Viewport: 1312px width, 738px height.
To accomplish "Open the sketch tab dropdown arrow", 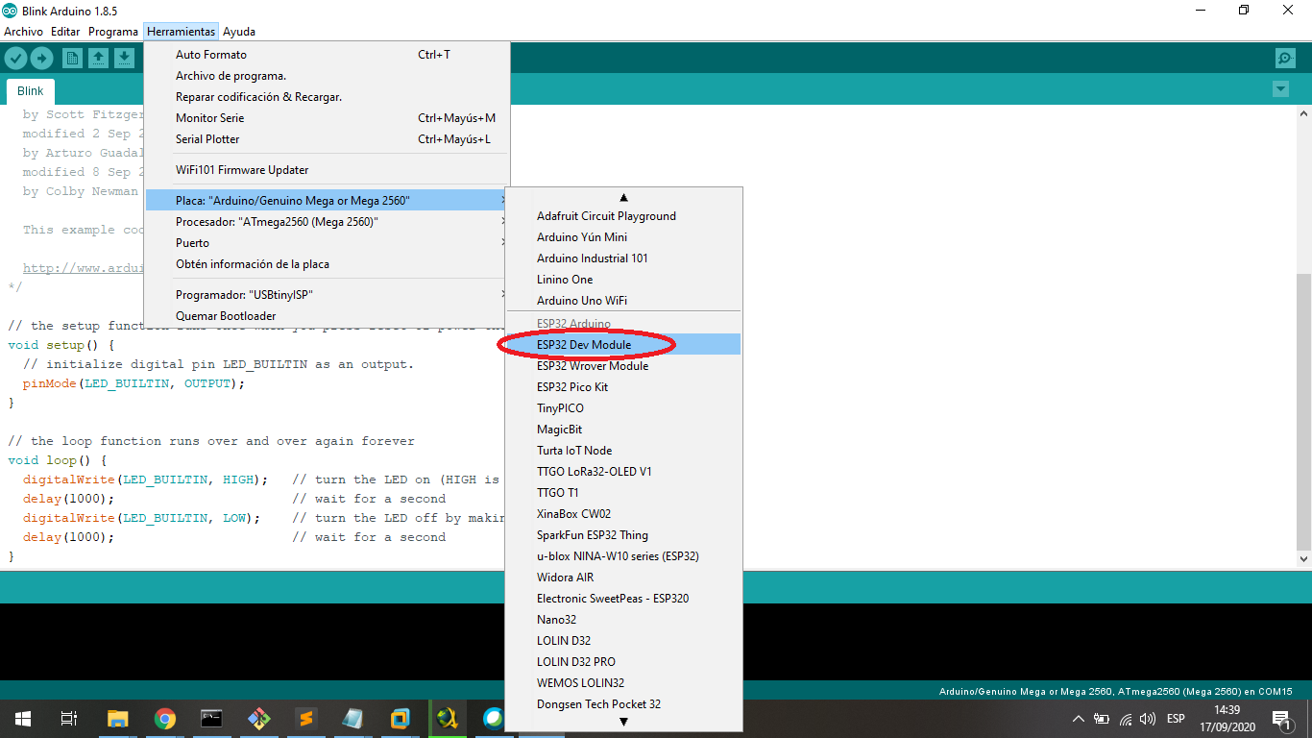I will [x=1280, y=89].
